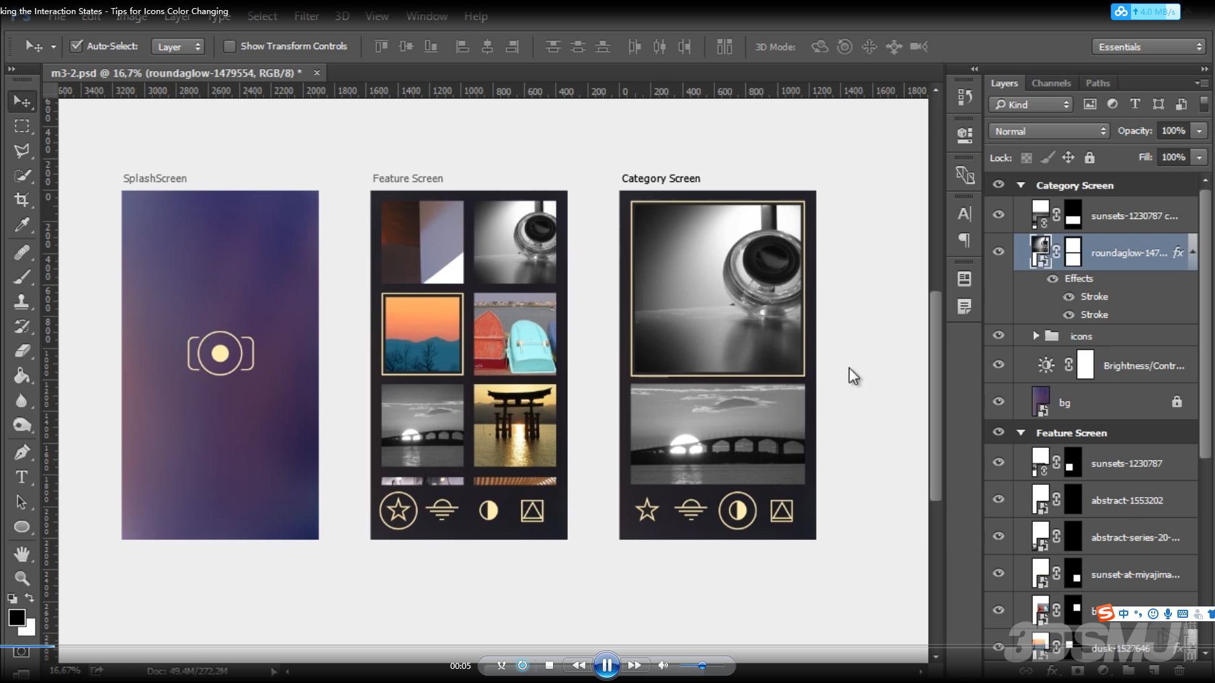Open the Auto-Select Layer dropdown
This screenshot has height=683, width=1215.
pyautogui.click(x=178, y=46)
